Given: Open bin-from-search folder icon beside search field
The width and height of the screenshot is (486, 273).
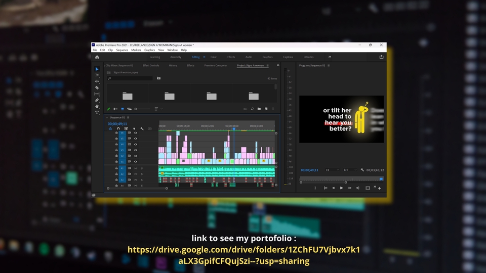Looking at the screenshot, I should 158,78.
